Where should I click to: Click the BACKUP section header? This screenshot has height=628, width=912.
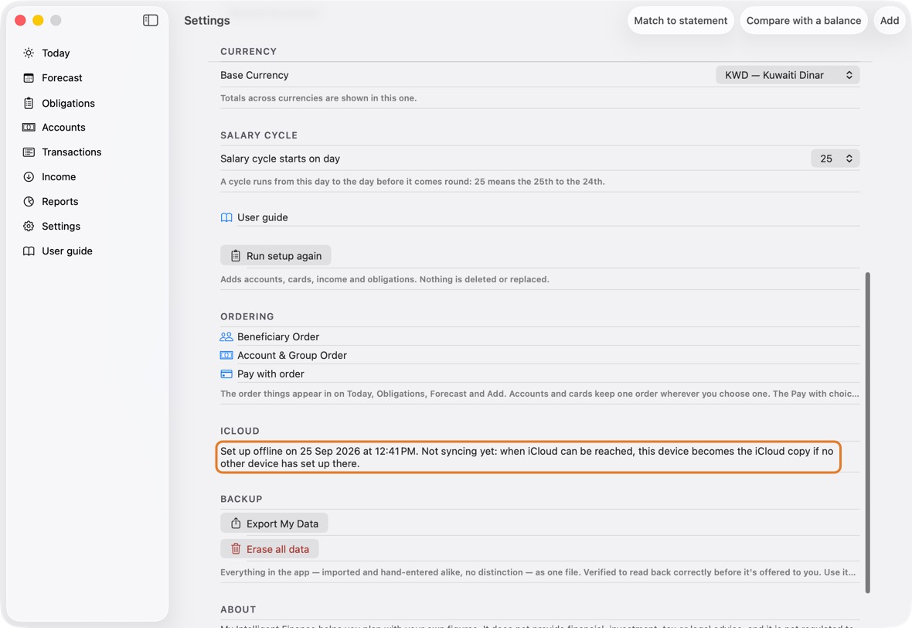(241, 499)
